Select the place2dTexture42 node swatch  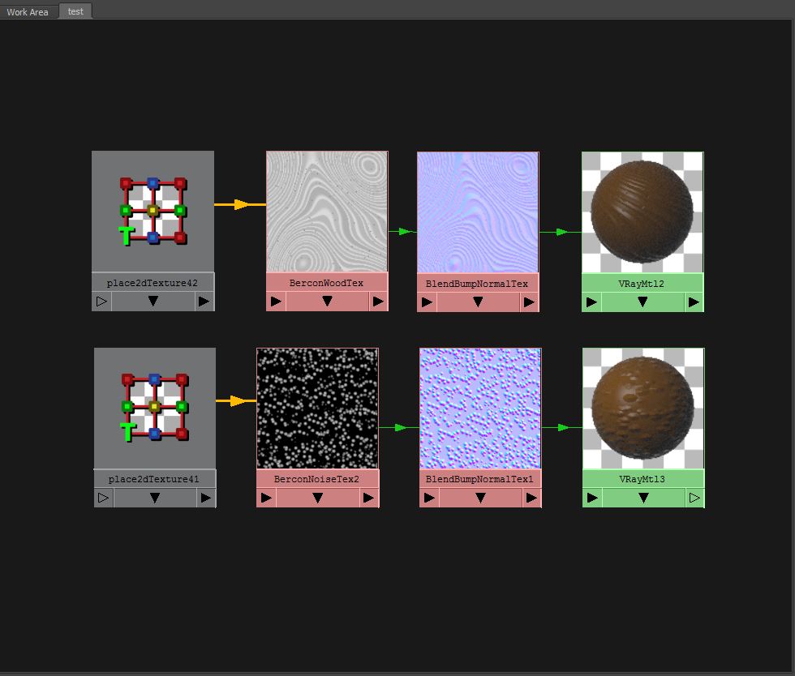pyautogui.click(x=153, y=212)
